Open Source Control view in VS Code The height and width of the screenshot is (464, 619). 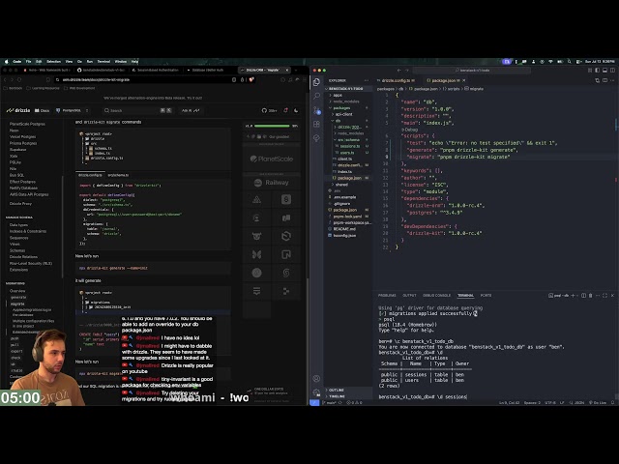[316, 110]
